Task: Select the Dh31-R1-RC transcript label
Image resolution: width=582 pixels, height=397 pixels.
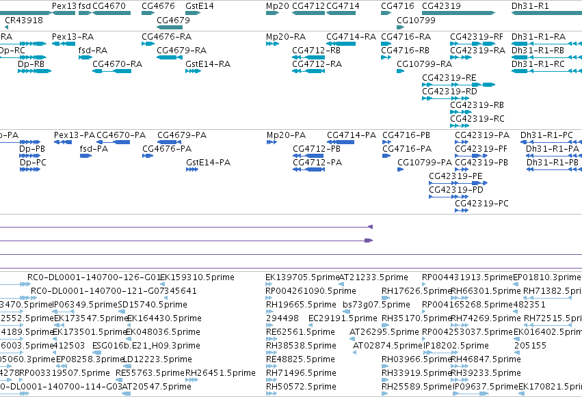Action: [538, 64]
